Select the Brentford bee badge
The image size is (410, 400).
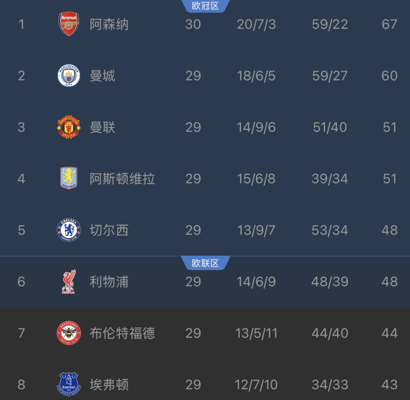click(x=69, y=333)
